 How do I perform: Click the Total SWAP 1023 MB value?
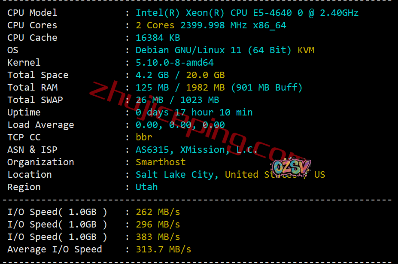point(200,100)
